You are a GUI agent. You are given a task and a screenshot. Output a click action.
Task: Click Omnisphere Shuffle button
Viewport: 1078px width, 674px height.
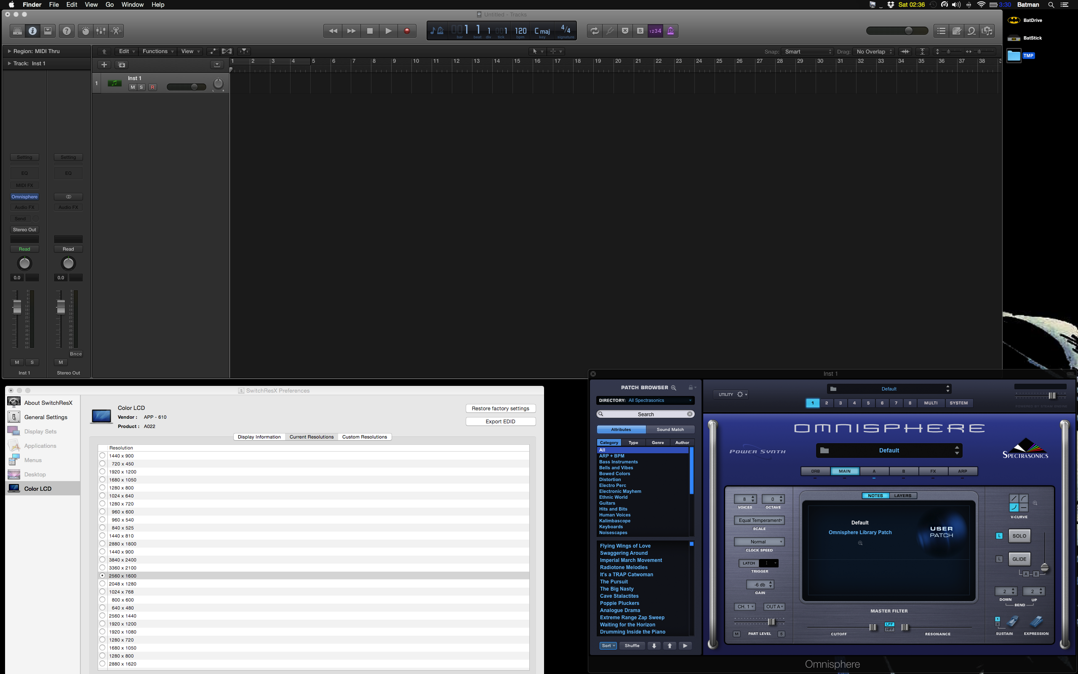click(x=632, y=645)
